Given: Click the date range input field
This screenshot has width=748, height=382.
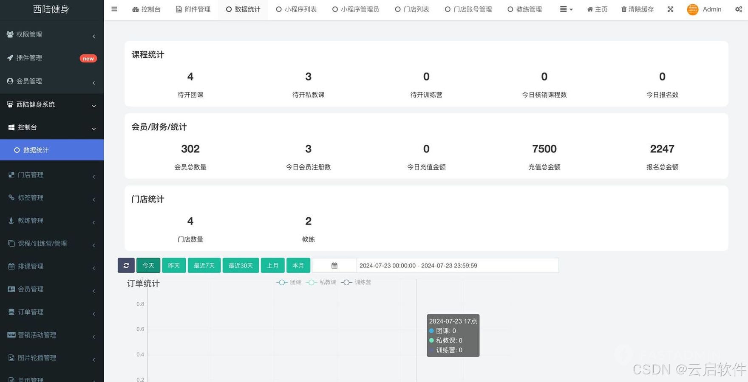Looking at the screenshot, I should point(457,265).
